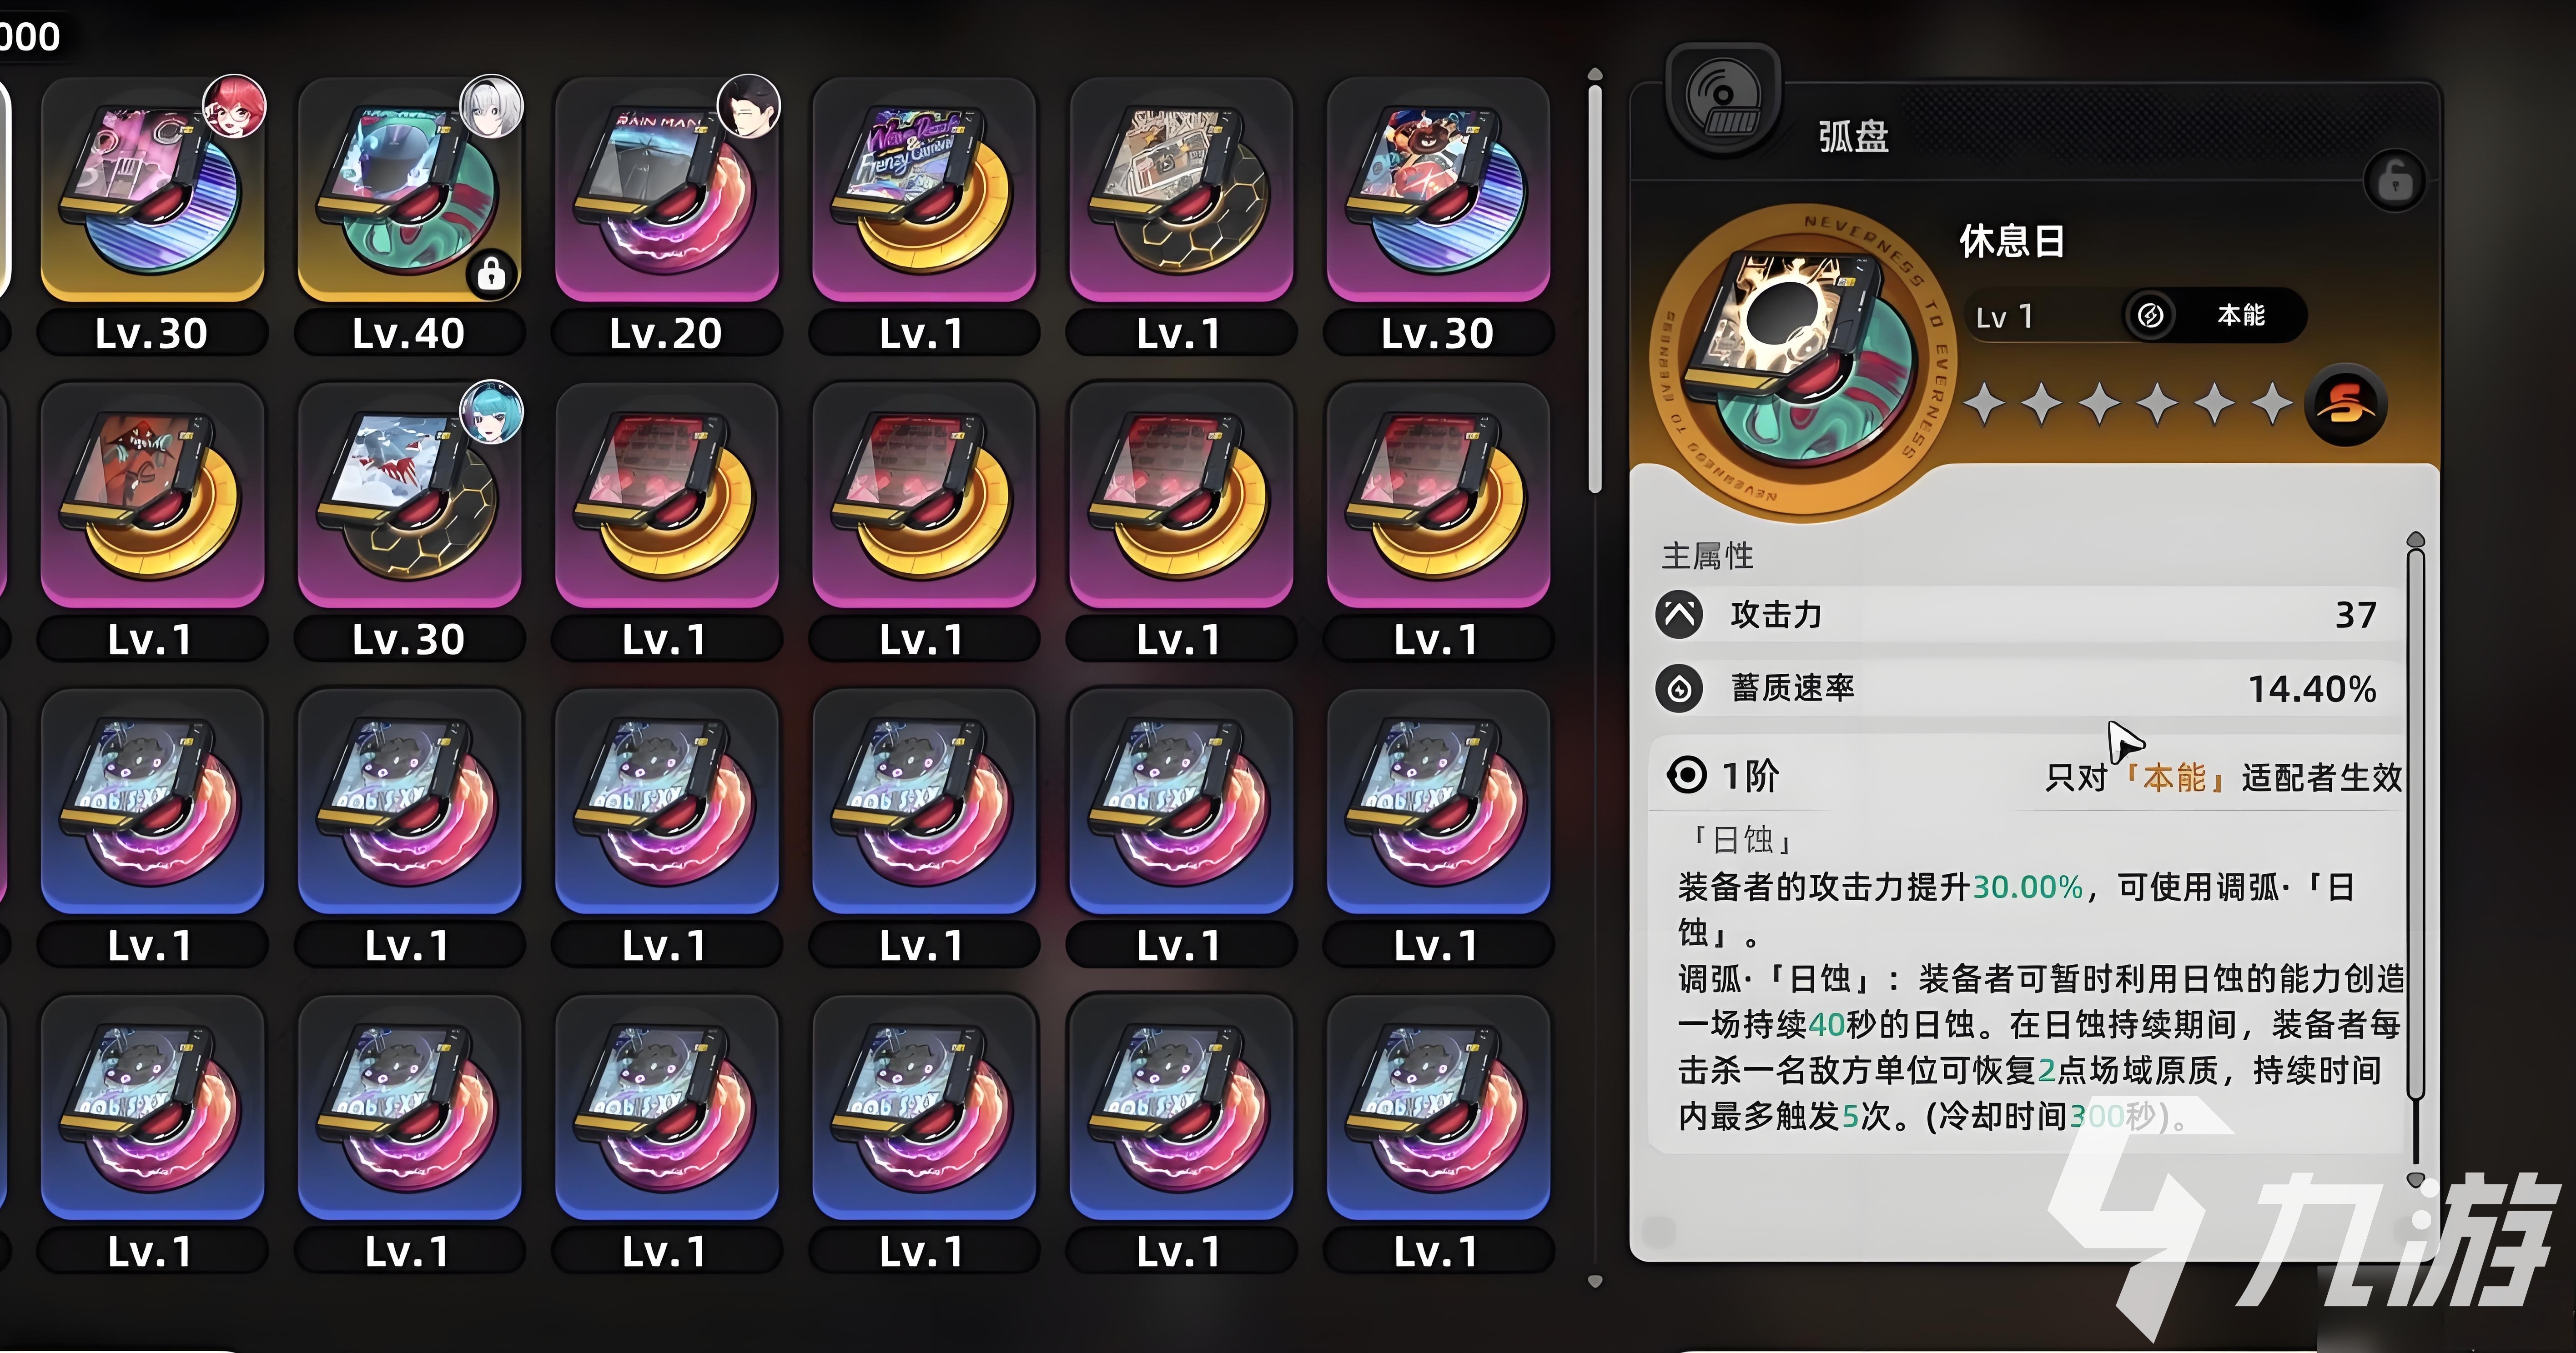Image resolution: width=2576 pixels, height=1353 pixels.
Task: Click the 蓄质速率 stat icon
Action: coord(1679,688)
